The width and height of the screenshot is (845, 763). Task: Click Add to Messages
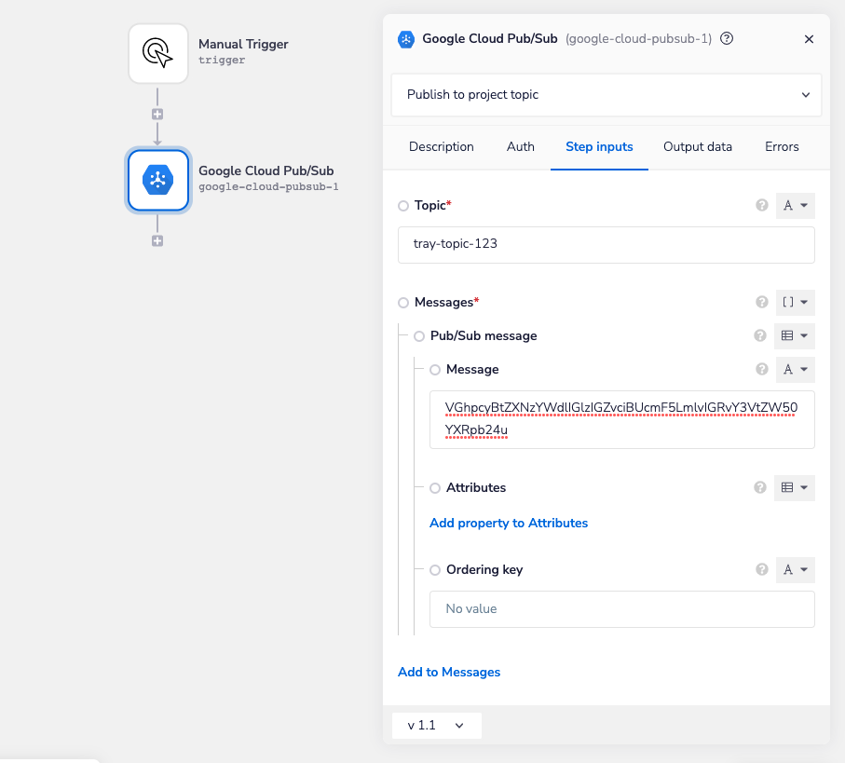[x=449, y=672]
